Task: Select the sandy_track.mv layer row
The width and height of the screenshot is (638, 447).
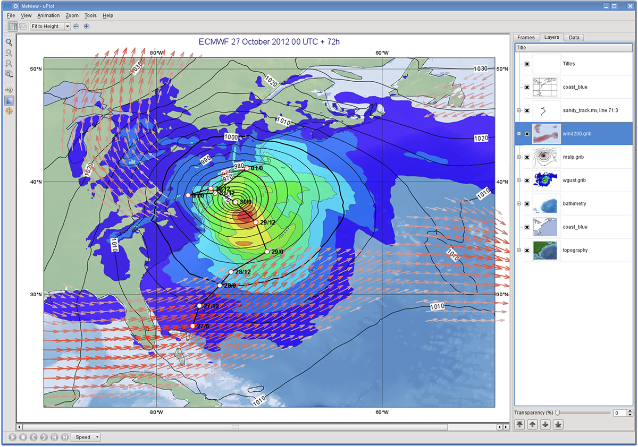Action: coord(574,110)
